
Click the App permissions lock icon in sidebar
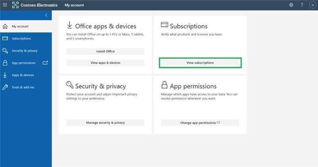pyautogui.click(x=5, y=63)
